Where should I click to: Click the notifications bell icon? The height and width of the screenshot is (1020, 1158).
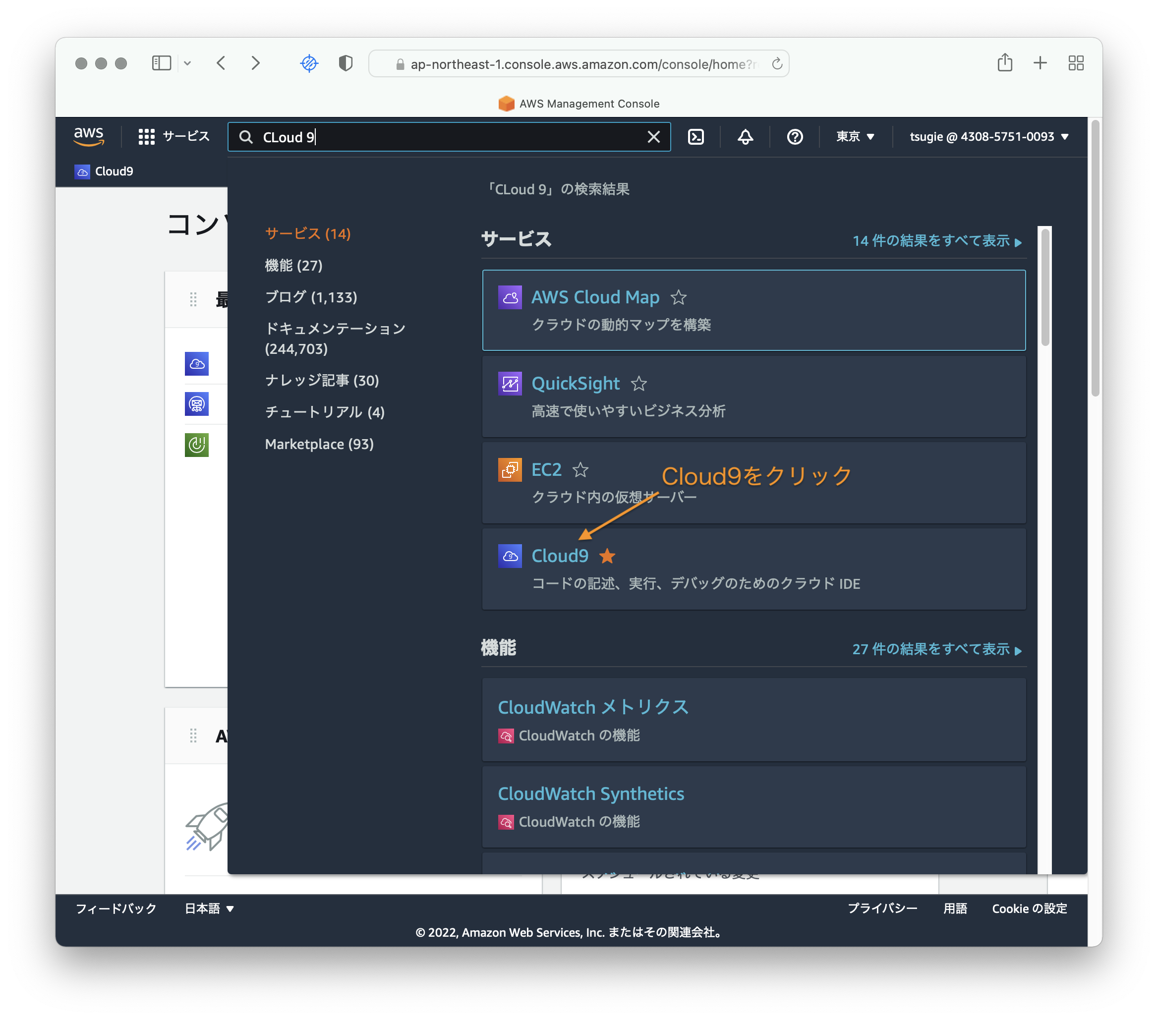click(745, 136)
